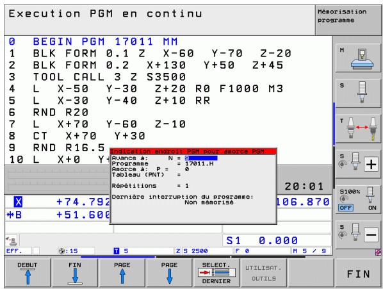This screenshot has height=289, width=383.
Task: Click the Z S 2500 status field
Action: [x=191, y=251]
